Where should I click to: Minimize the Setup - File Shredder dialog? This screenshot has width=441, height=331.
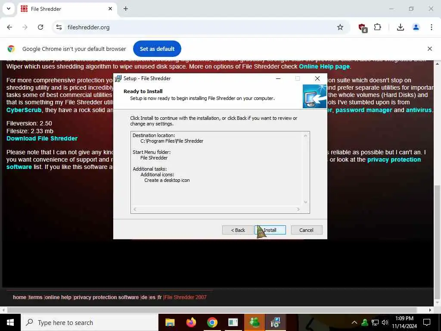coord(278,78)
